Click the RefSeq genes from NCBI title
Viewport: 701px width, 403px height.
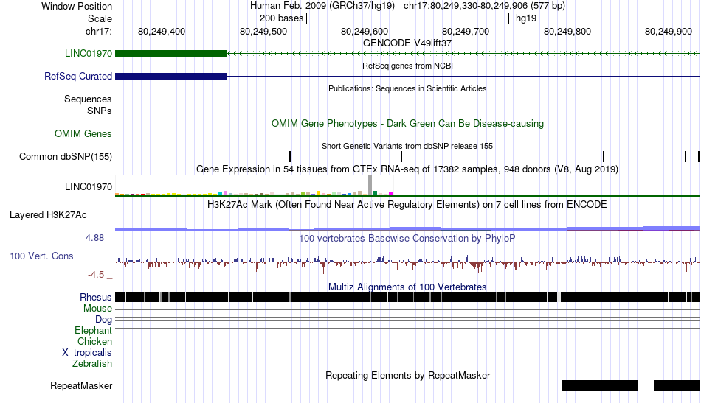point(407,66)
